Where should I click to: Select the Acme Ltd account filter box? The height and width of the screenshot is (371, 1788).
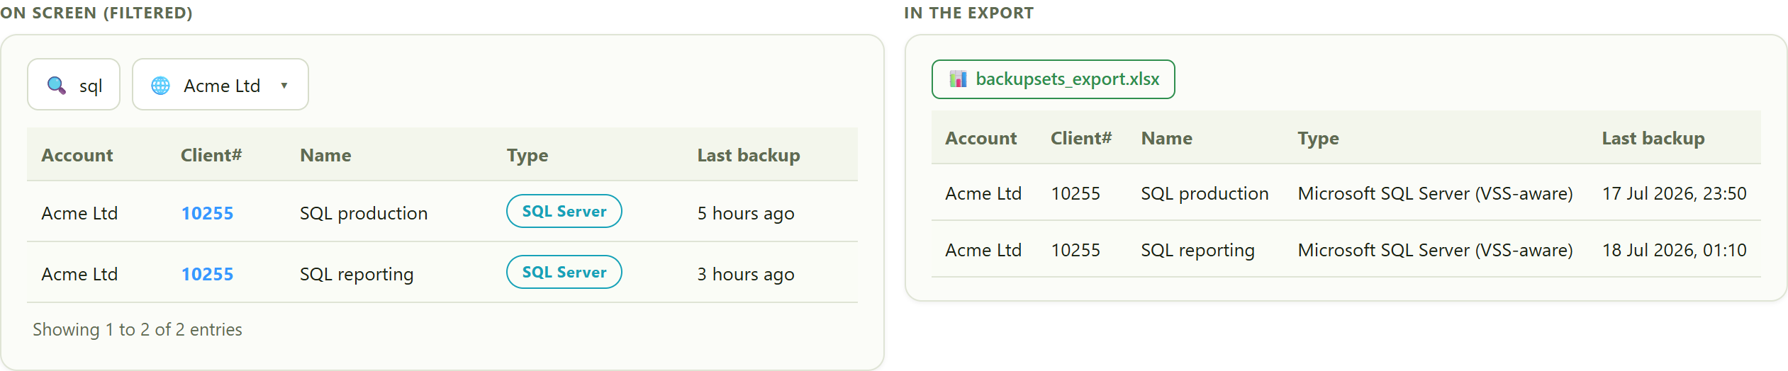tap(220, 84)
